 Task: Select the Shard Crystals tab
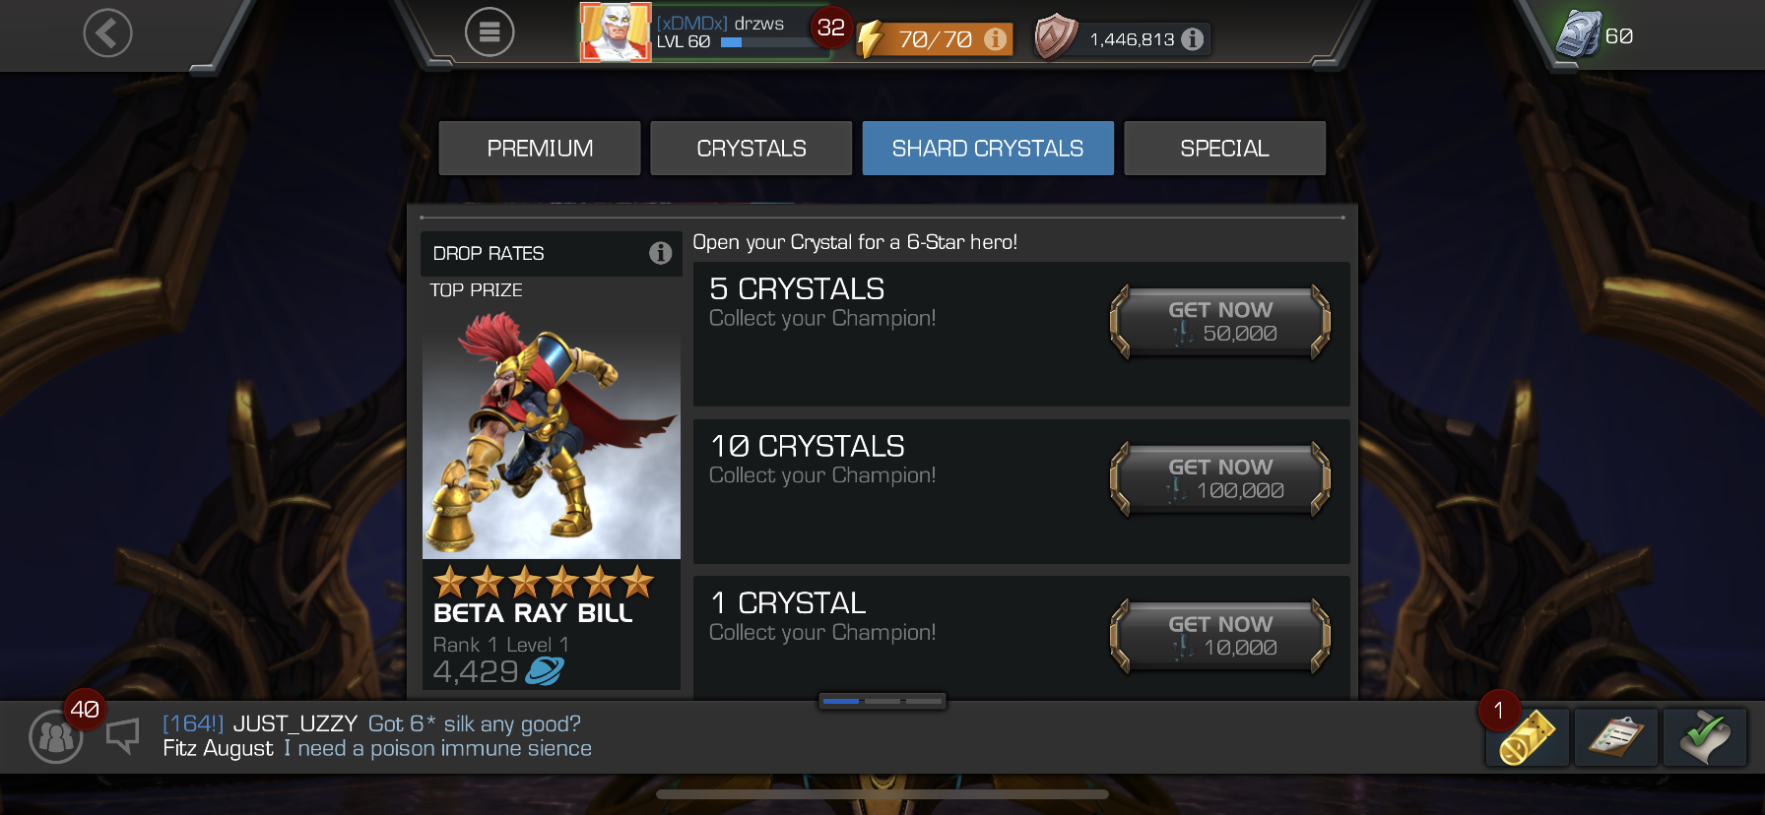pos(988,149)
